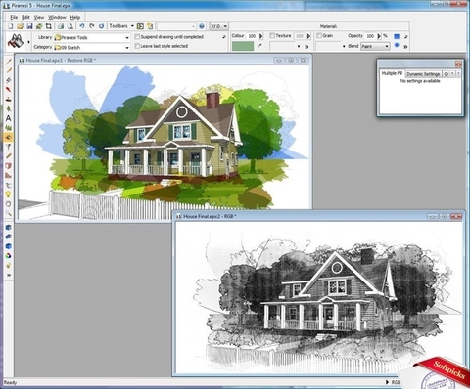Click the blue help question mark icon
Screen dimensions: 470x389
point(202,26)
